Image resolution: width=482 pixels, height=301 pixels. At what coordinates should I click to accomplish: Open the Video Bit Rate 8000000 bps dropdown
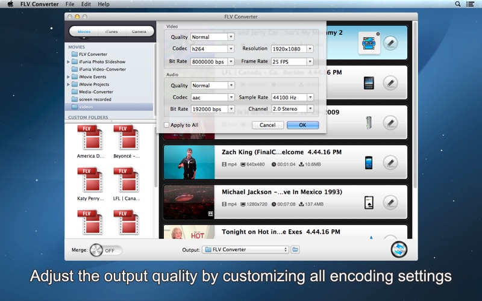213,62
